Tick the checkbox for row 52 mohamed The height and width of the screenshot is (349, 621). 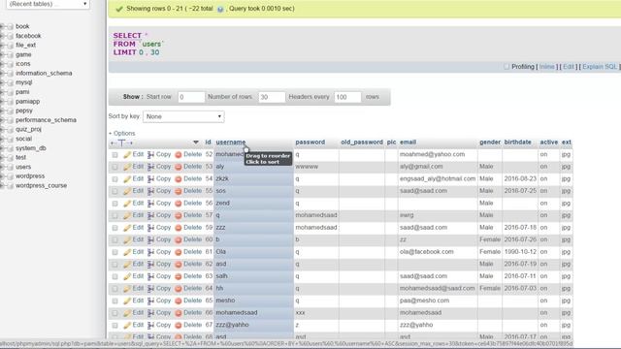tap(114, 155)
